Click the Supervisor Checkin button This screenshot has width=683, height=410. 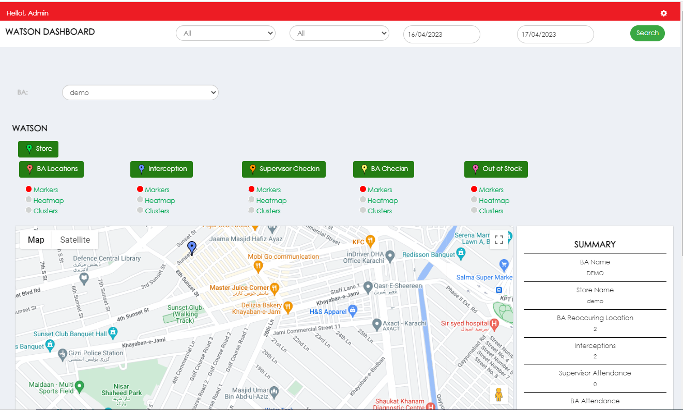pos(284,169)
